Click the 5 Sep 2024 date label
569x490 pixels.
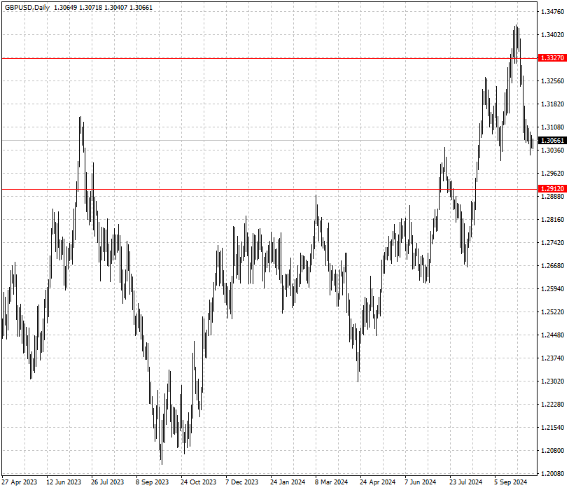tap(510, 482)
